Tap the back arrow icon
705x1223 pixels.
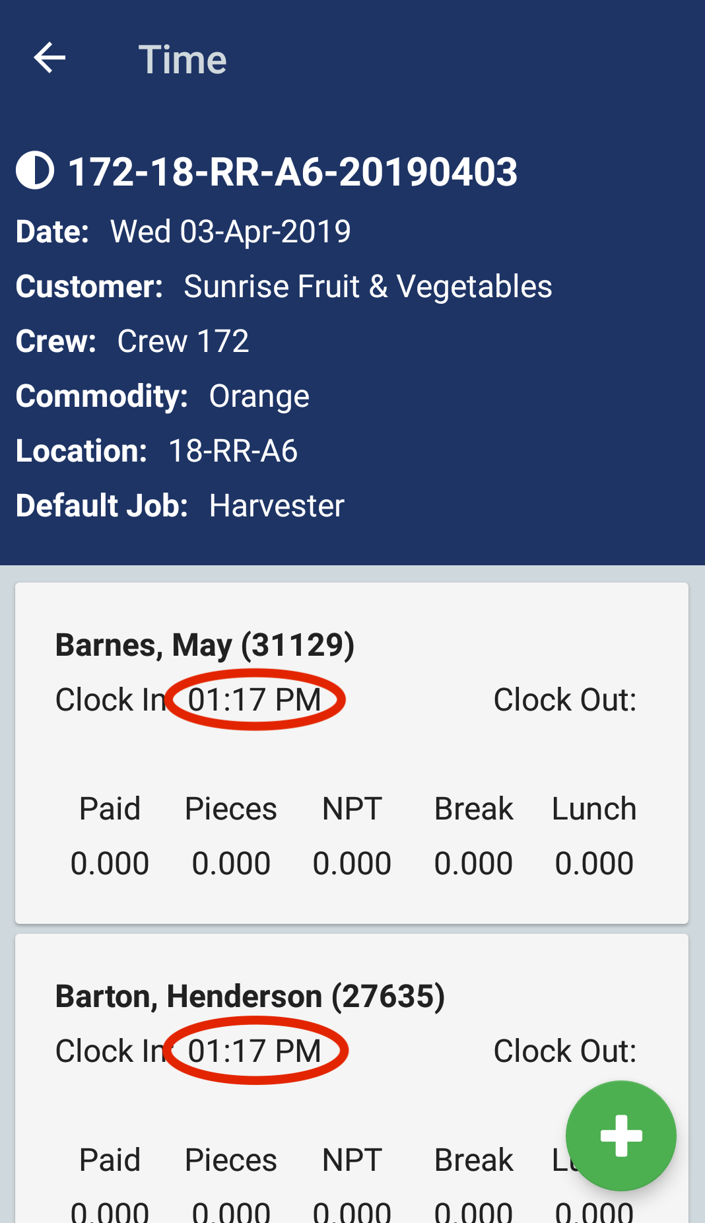(50, 58)
